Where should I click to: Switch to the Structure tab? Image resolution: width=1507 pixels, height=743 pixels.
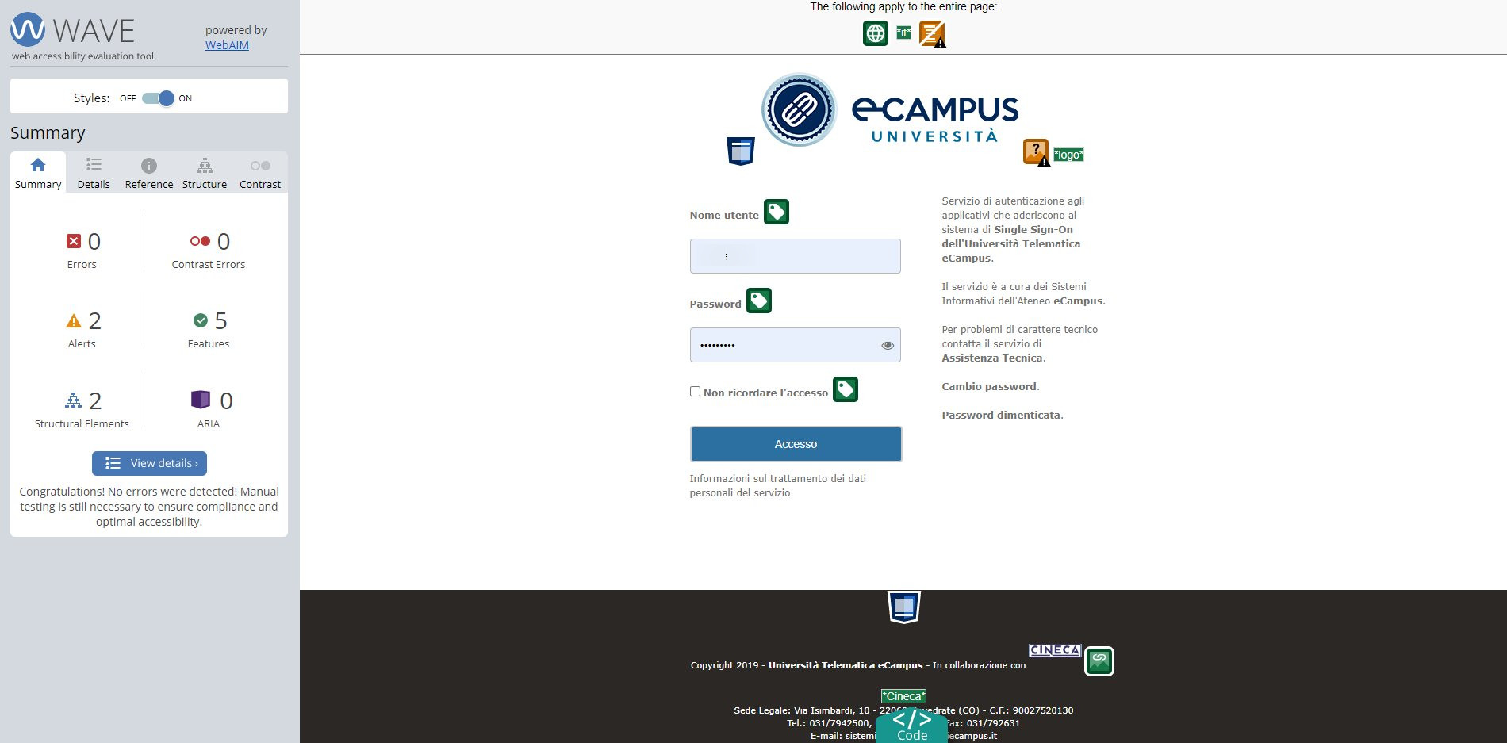[x=205, y=173]
